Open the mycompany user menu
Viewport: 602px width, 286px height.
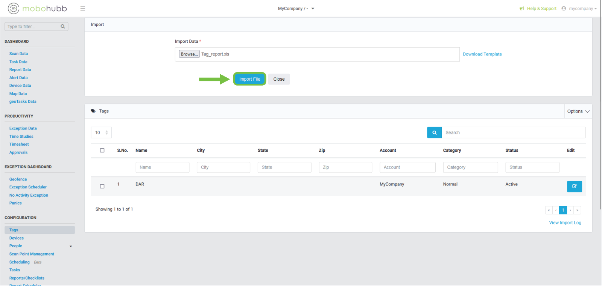click(x=579, y=9)
